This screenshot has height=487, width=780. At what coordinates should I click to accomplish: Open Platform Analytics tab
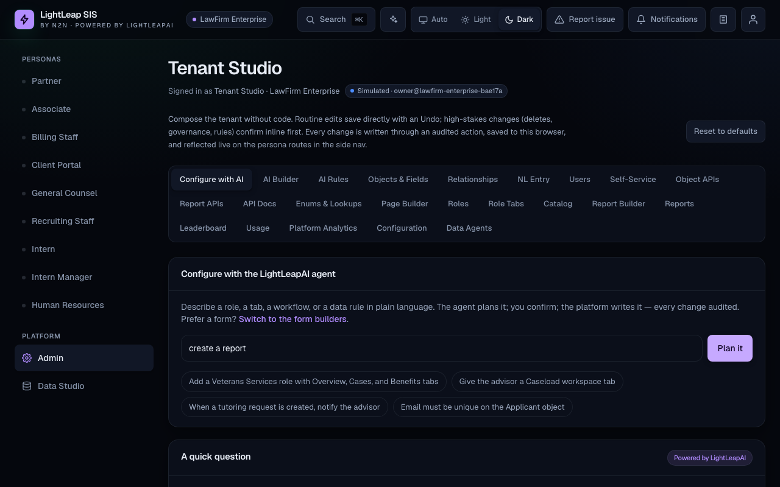(x=323, y=228)
